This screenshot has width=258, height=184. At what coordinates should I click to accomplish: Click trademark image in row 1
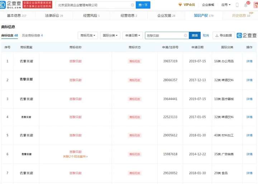coord(26,61)
